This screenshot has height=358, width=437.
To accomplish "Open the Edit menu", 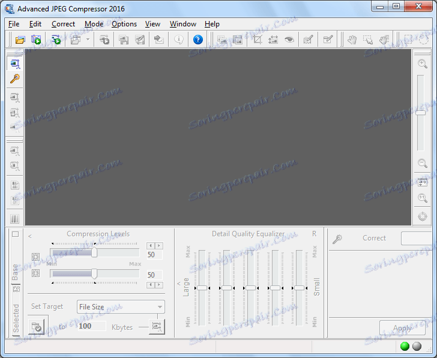I will coord(35,24).
